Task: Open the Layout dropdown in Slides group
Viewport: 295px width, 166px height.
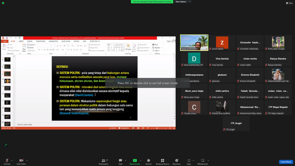Action: pos(31,45)
